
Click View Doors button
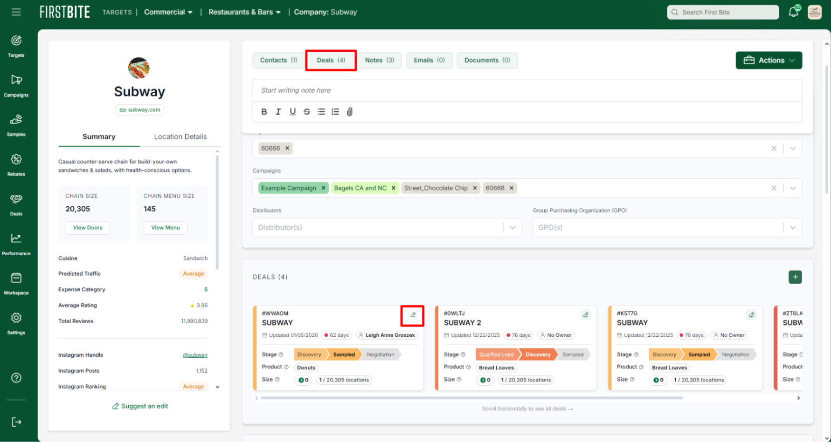(x=88, y=228)
